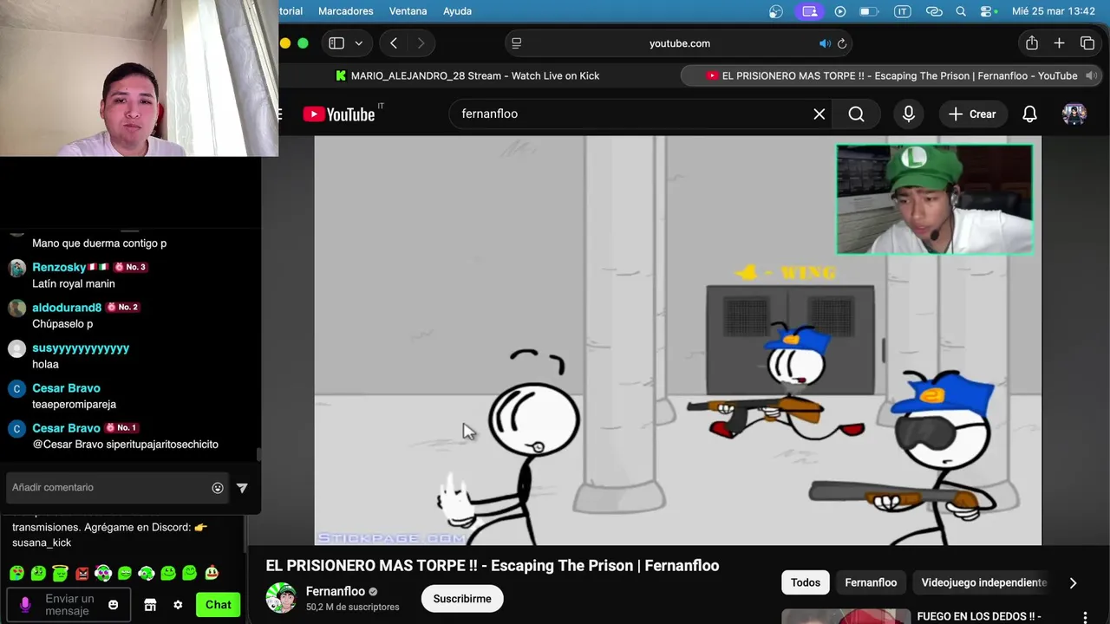Click the battery status icon
The height and width of the screenshot is (624, 1110).
869,11
